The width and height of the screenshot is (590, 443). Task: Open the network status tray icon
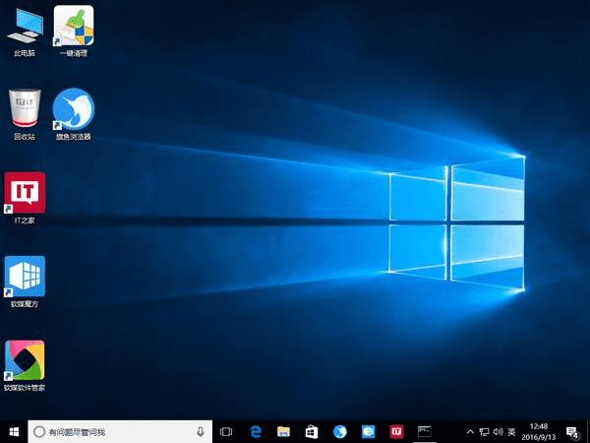pos(484,432)
